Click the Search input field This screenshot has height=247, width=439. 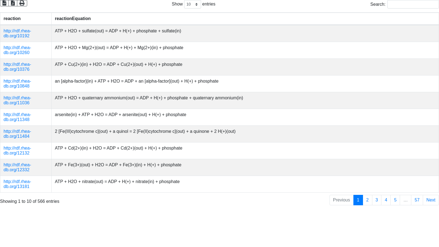tap(413, 4)
